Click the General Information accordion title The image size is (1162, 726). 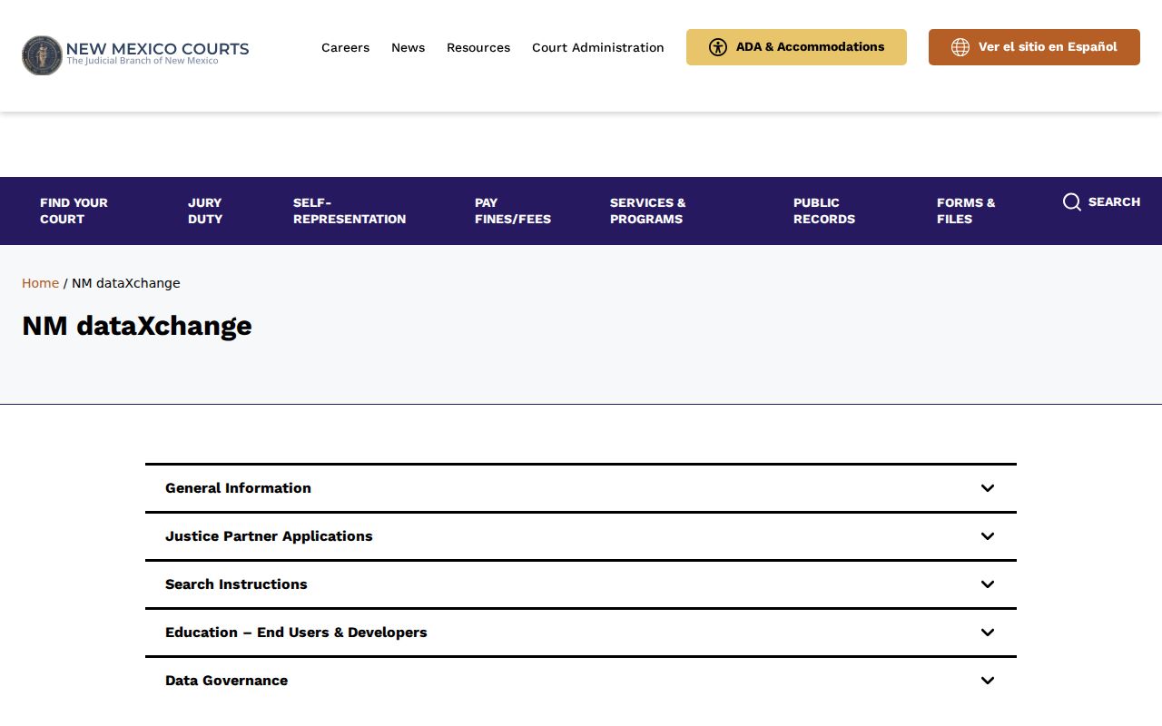tap(238, 488)
